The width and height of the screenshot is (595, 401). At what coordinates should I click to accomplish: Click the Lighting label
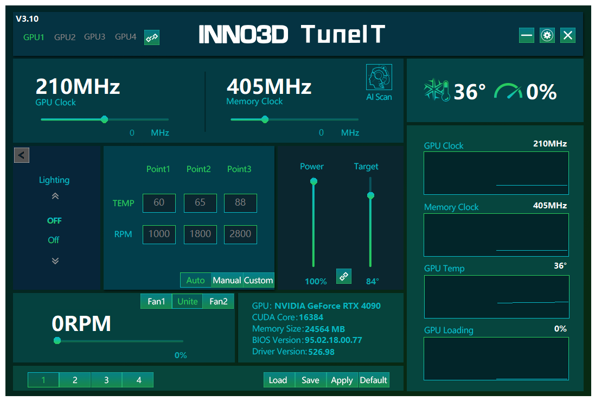click(54, 180)
